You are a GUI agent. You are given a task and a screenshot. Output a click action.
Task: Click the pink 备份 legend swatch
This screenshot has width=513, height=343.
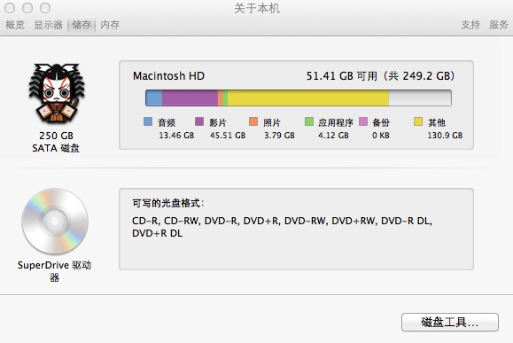(x=363, y=121)
